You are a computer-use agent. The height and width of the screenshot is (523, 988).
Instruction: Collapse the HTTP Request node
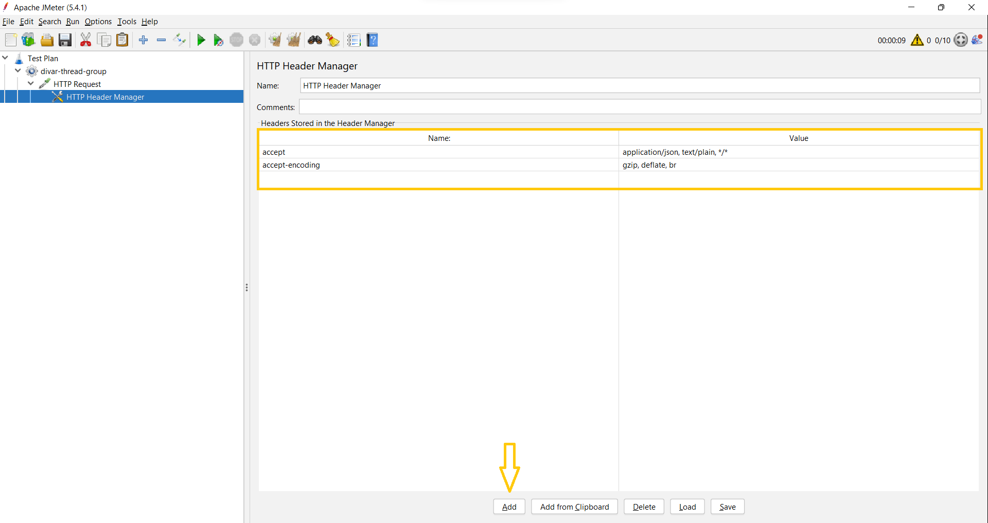click(x=31, y=83)
